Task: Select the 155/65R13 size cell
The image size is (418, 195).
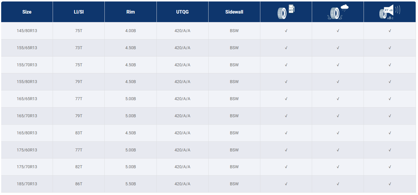Action: tap(27, 48)
